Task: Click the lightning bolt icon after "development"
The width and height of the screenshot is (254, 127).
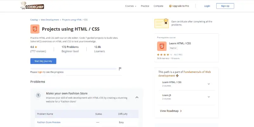Action: click(177, 76)
